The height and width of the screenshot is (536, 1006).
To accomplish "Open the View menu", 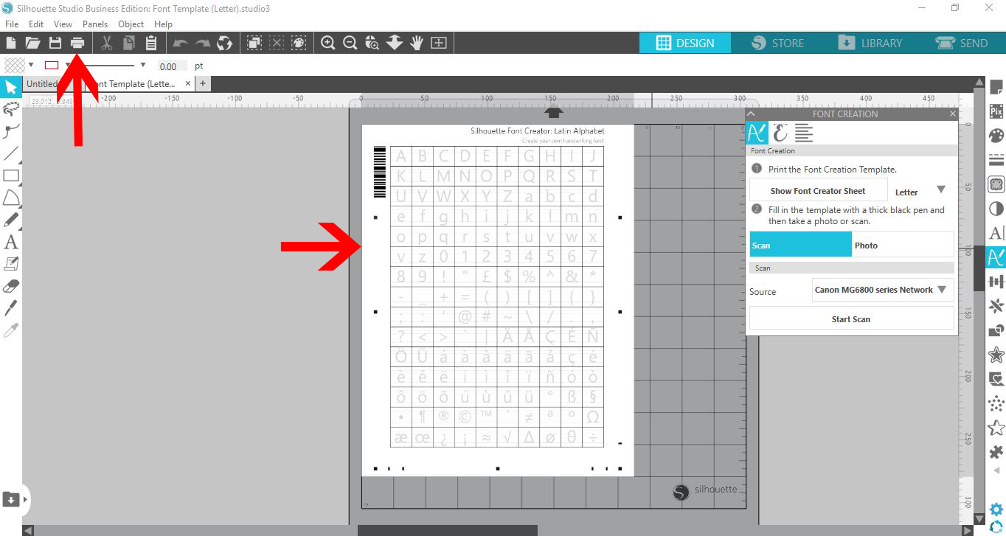I will coord(63,24).
